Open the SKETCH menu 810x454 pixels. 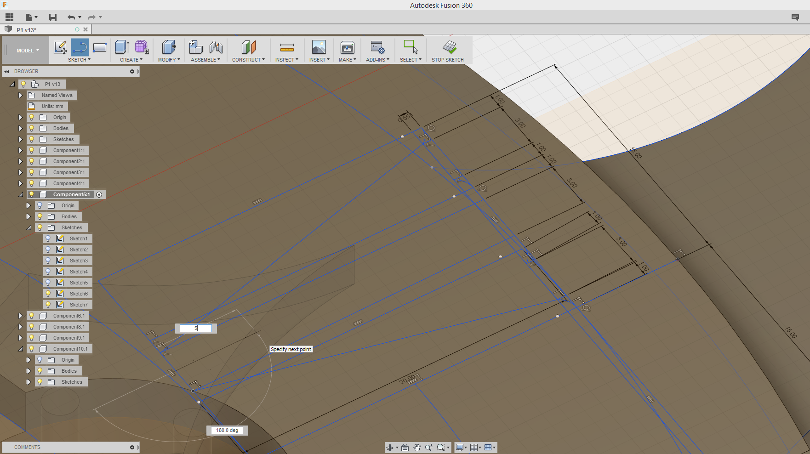click(79, 60)
